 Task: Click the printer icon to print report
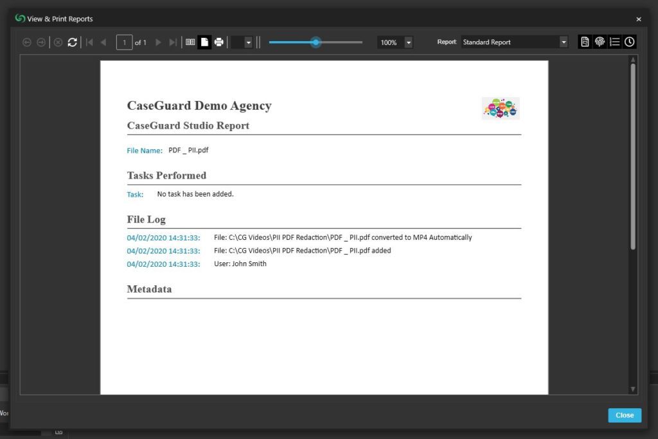tap(218, 42)
